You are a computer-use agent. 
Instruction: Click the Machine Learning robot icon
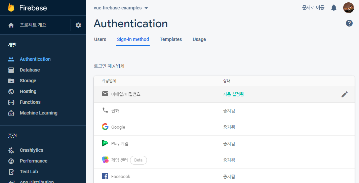tap(11, 113)
